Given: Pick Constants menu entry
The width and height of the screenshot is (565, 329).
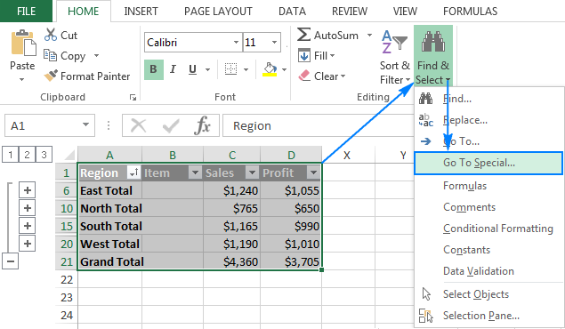Looking at the screenshot, I should pyautogui.click(x=488, y=250).
